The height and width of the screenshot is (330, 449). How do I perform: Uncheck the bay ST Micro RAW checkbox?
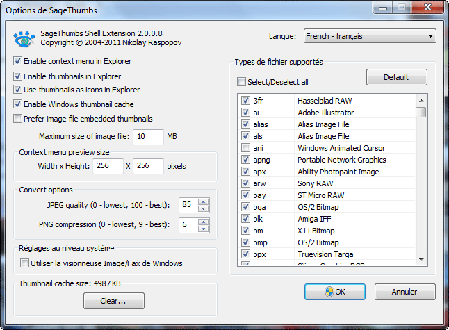pyautogui.click(x=245, y=195)
